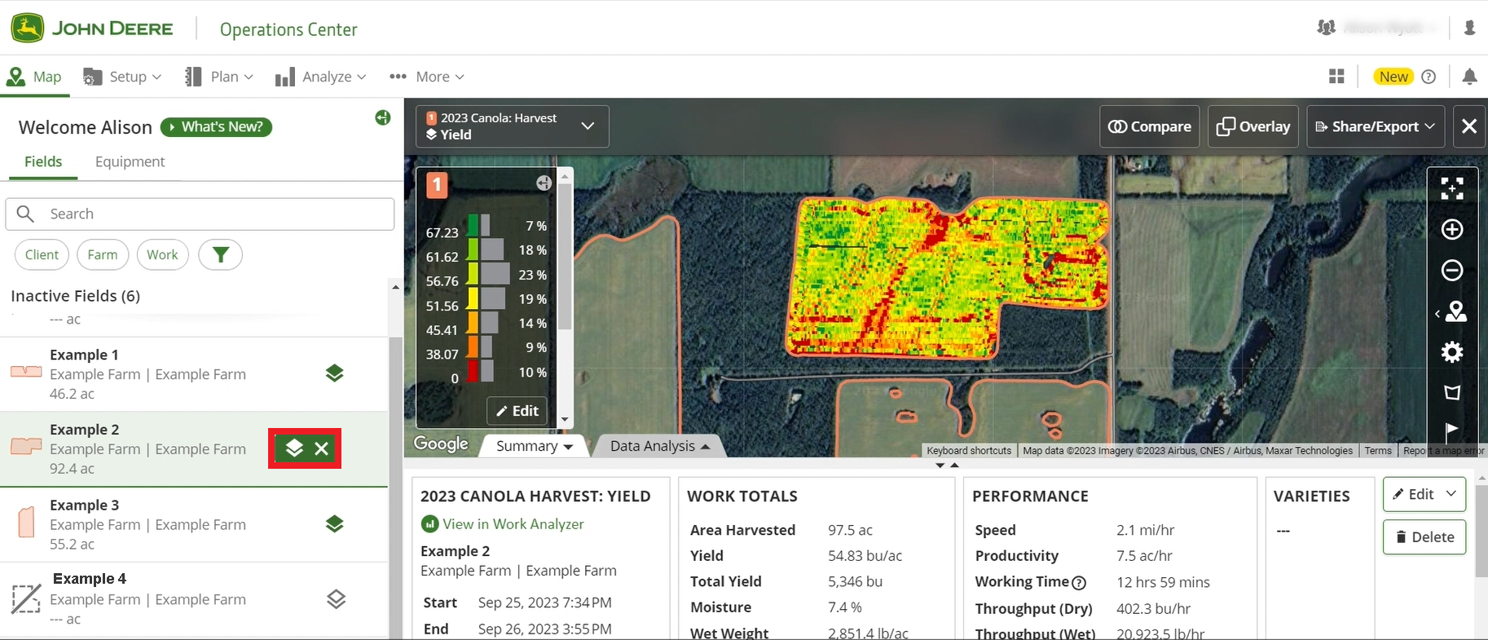Expand the Setup menu
This screenshot has height=640, width=1488.
tap(122, 77)
